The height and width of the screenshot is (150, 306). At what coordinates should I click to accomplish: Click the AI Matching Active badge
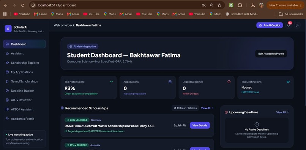(82, 47)
